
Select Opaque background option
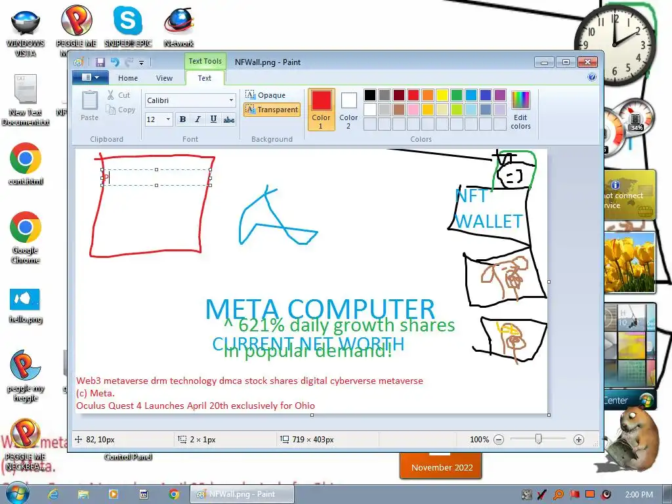coord(266,94)
